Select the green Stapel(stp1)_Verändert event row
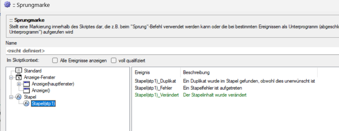Screen dimensions: 339x131 click(x=190, y=95)
